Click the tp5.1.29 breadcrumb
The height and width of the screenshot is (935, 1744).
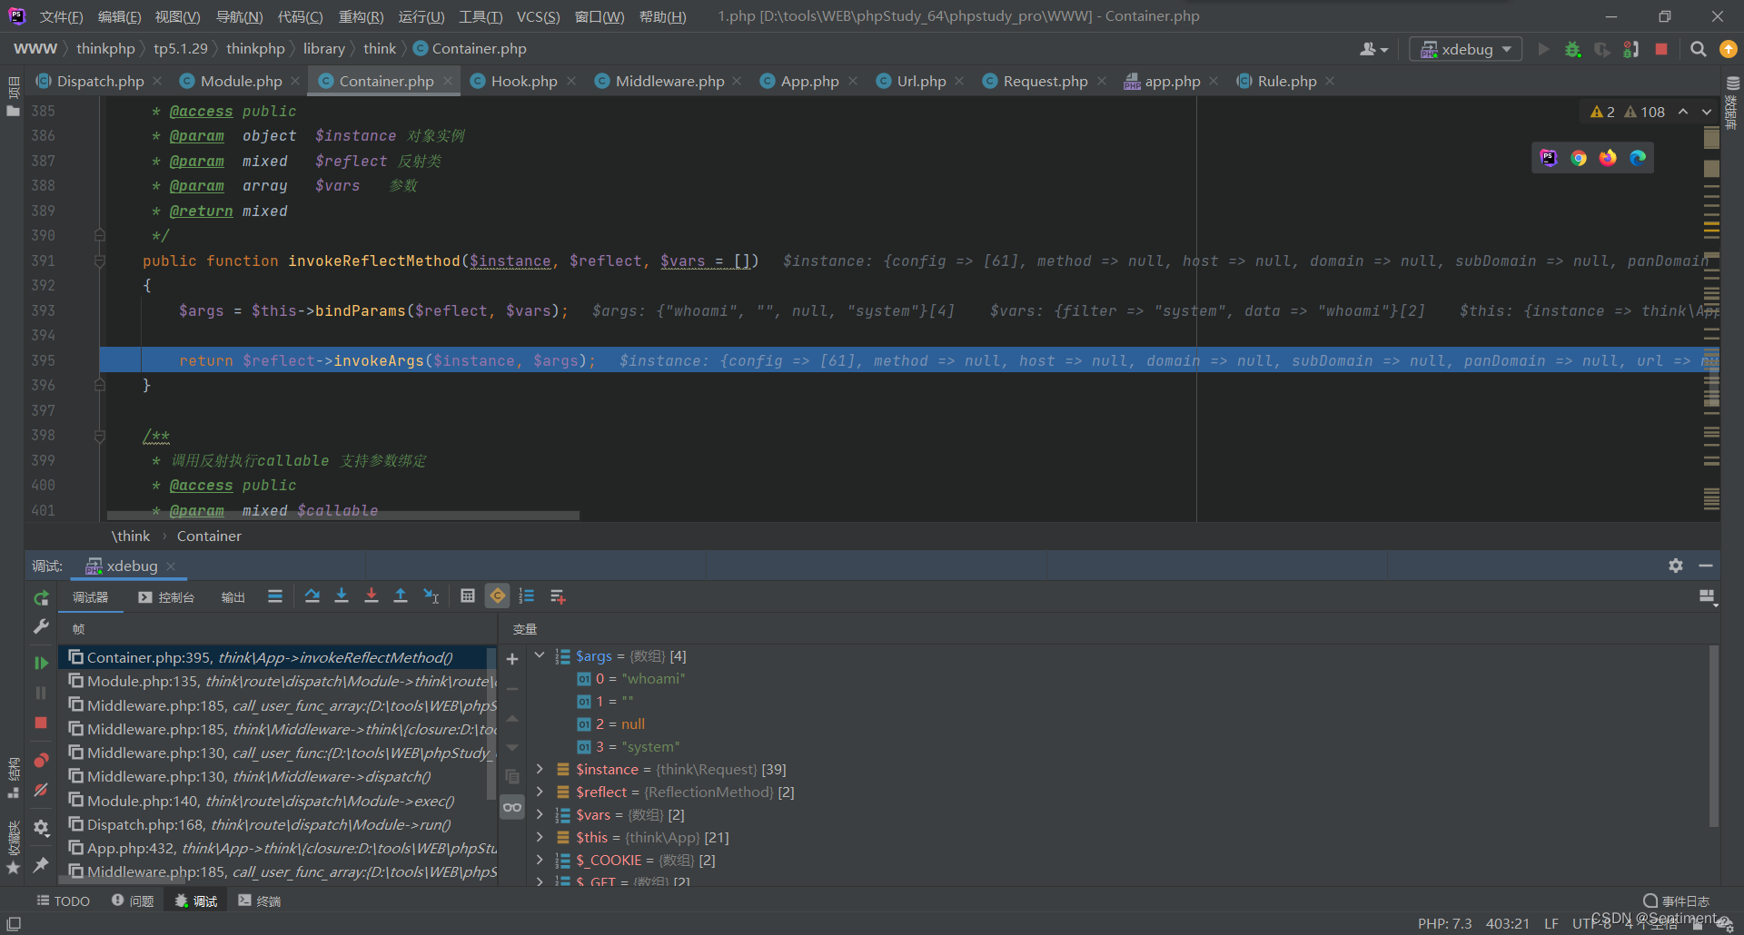coord(181,49)
